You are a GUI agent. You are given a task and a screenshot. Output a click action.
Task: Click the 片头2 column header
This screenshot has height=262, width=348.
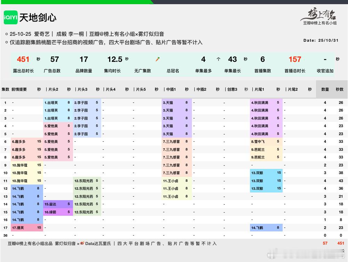pos(53,89)
